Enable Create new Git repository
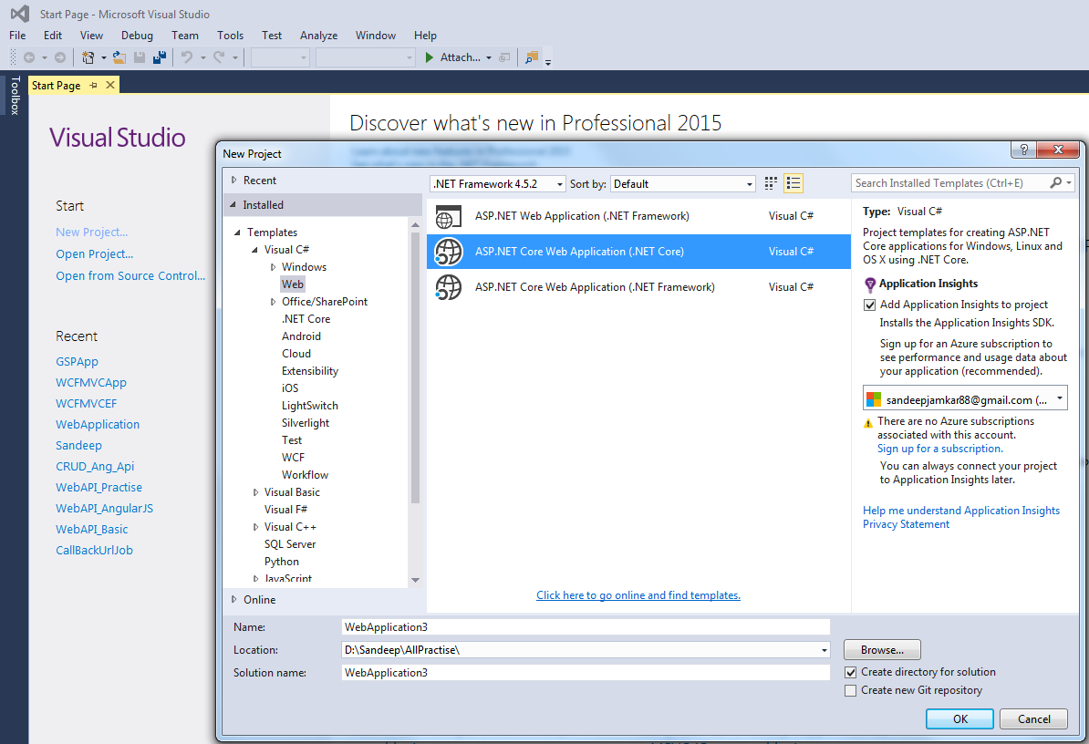 (x=851, y=690)
